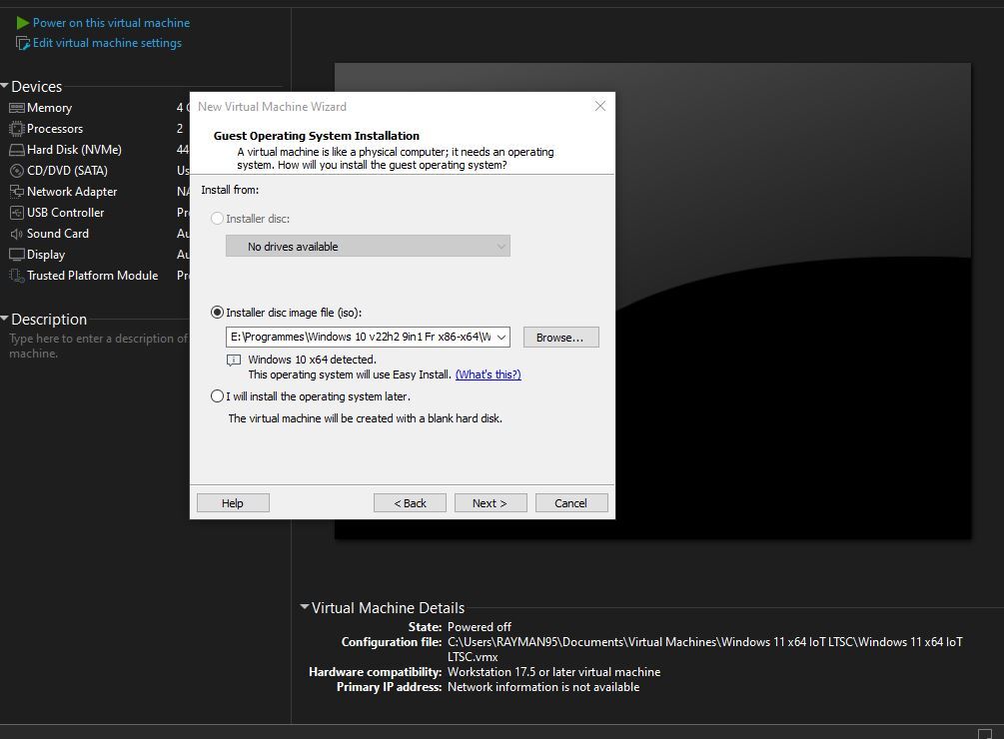This screenshot has height=739, width=1004.
Task: Click inside the ISO image path field
Action: 360,337
